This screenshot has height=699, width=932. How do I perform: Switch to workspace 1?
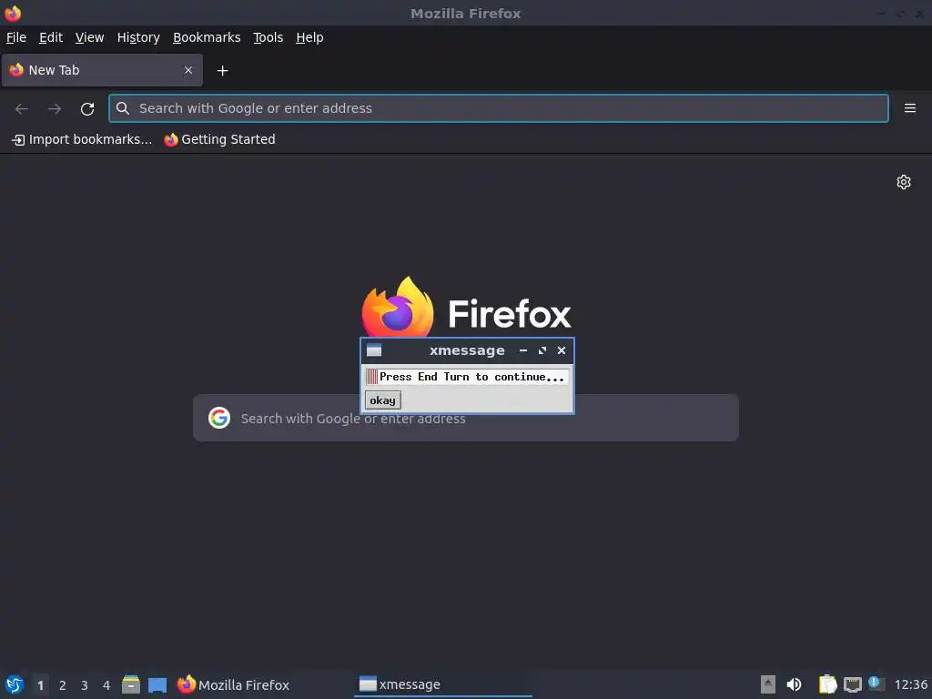pos(40,685)
